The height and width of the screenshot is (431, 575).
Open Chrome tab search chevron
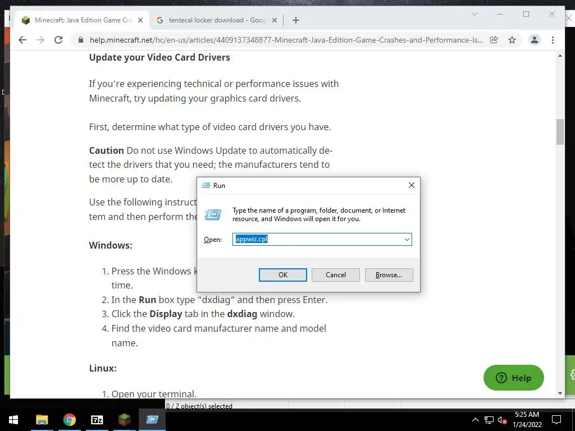click(x=474, y=14)
